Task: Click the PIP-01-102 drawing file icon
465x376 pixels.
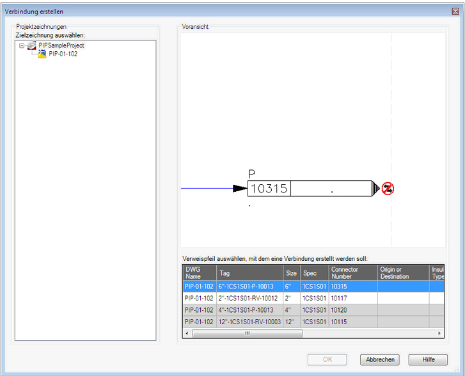Action: (42, 54)
